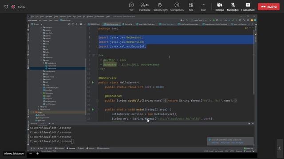Open the HelloClient run configuration dropdown
This screenshot has height=159, width=284.
click(x=199, y=20)
